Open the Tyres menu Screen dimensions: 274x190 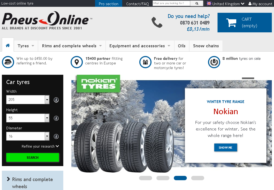[x=26, y=46]
